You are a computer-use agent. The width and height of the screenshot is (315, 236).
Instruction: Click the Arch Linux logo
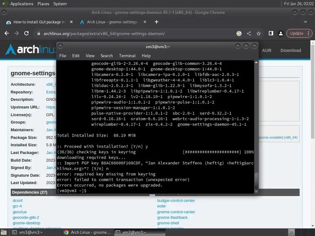[x=30, y=49]
